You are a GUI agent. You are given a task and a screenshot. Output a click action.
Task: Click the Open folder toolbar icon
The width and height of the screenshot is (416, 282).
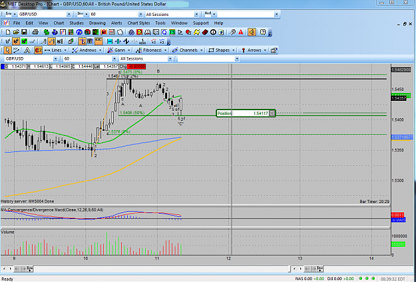pos(16,32)
